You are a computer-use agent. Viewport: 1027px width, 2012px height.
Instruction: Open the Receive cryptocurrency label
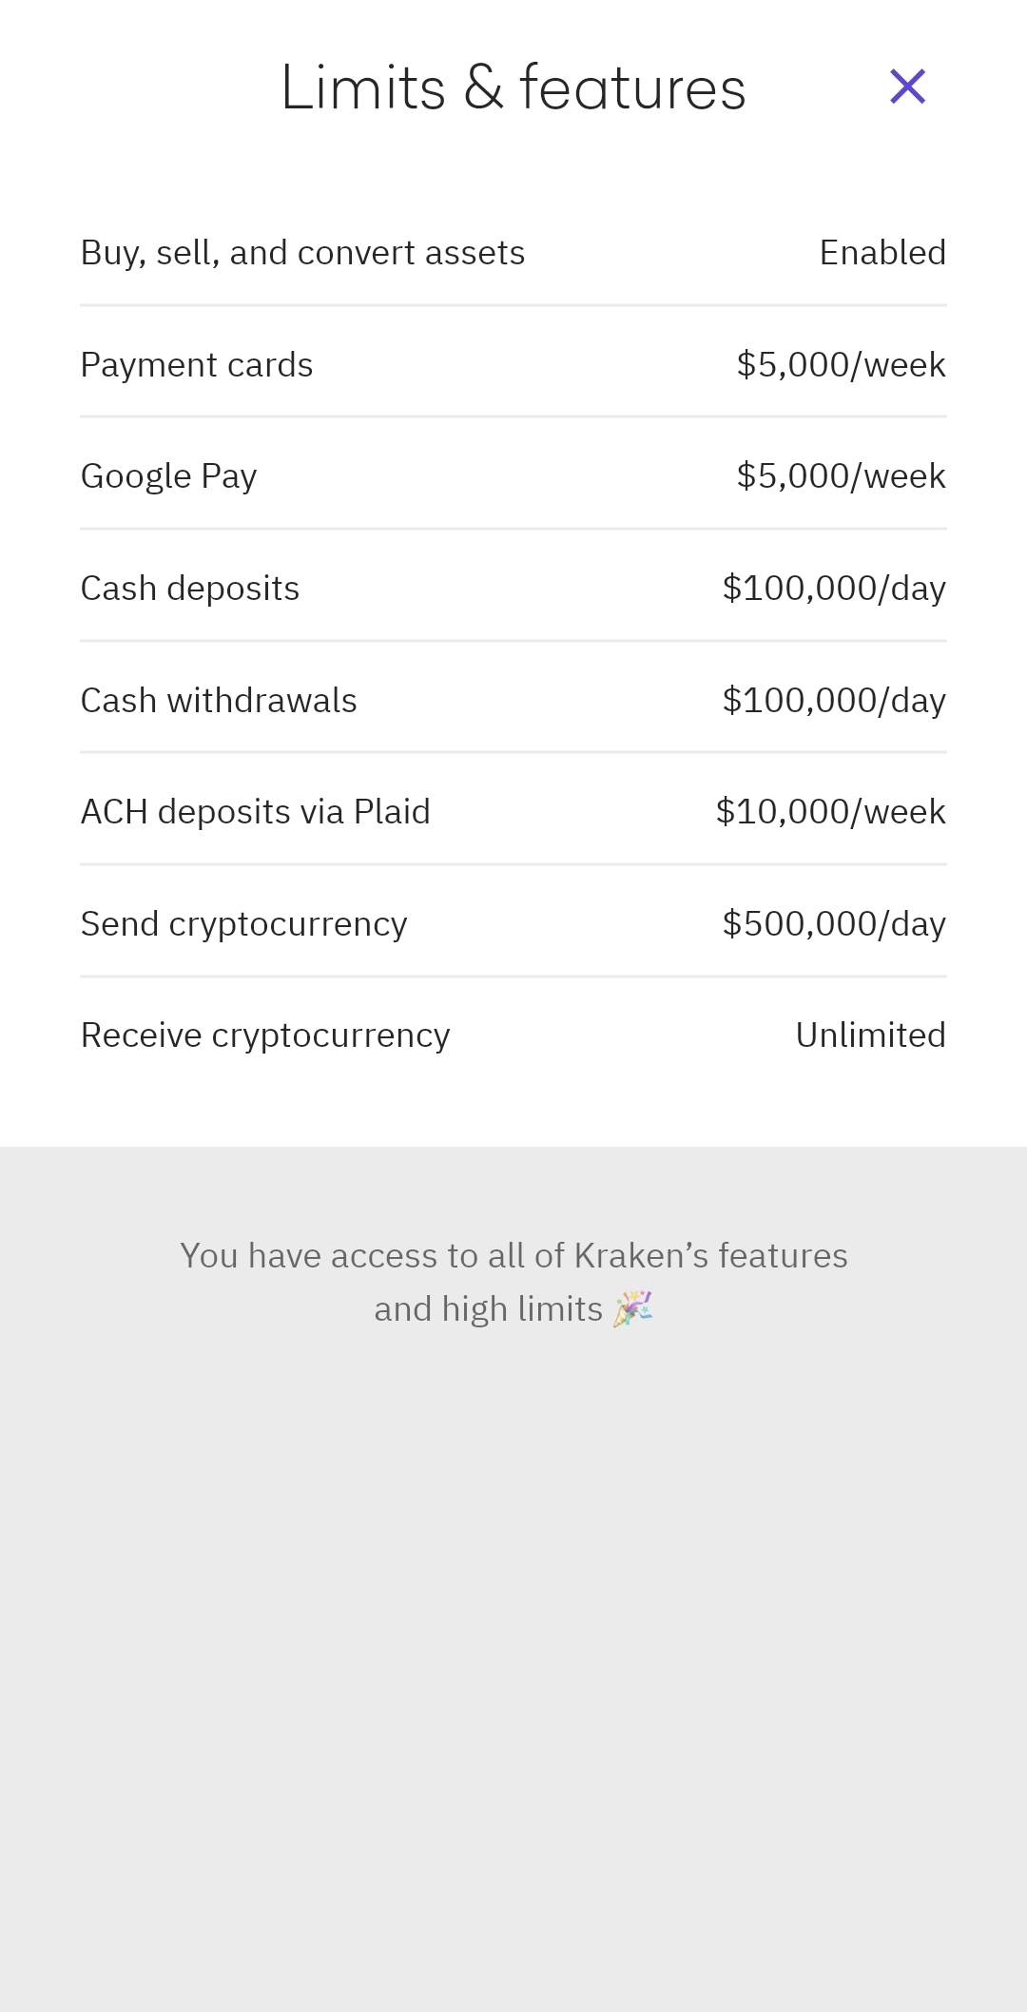265,1035
